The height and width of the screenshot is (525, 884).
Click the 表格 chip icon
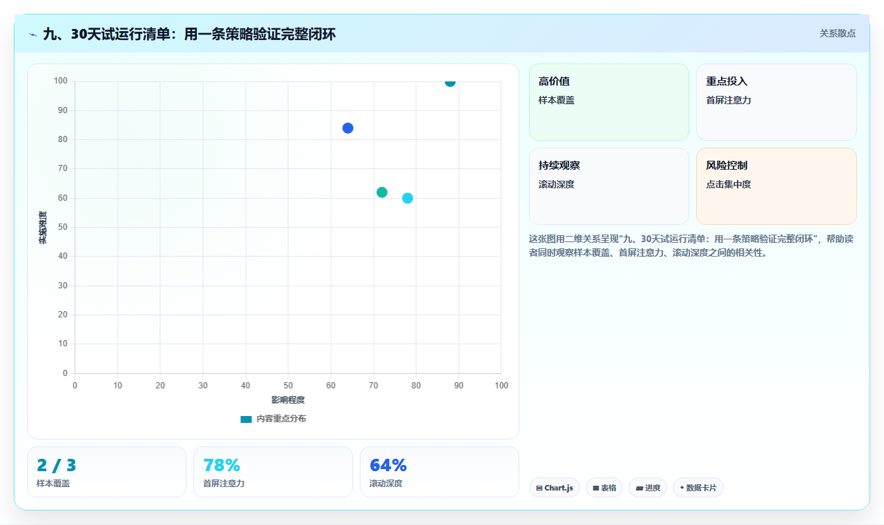595,488
